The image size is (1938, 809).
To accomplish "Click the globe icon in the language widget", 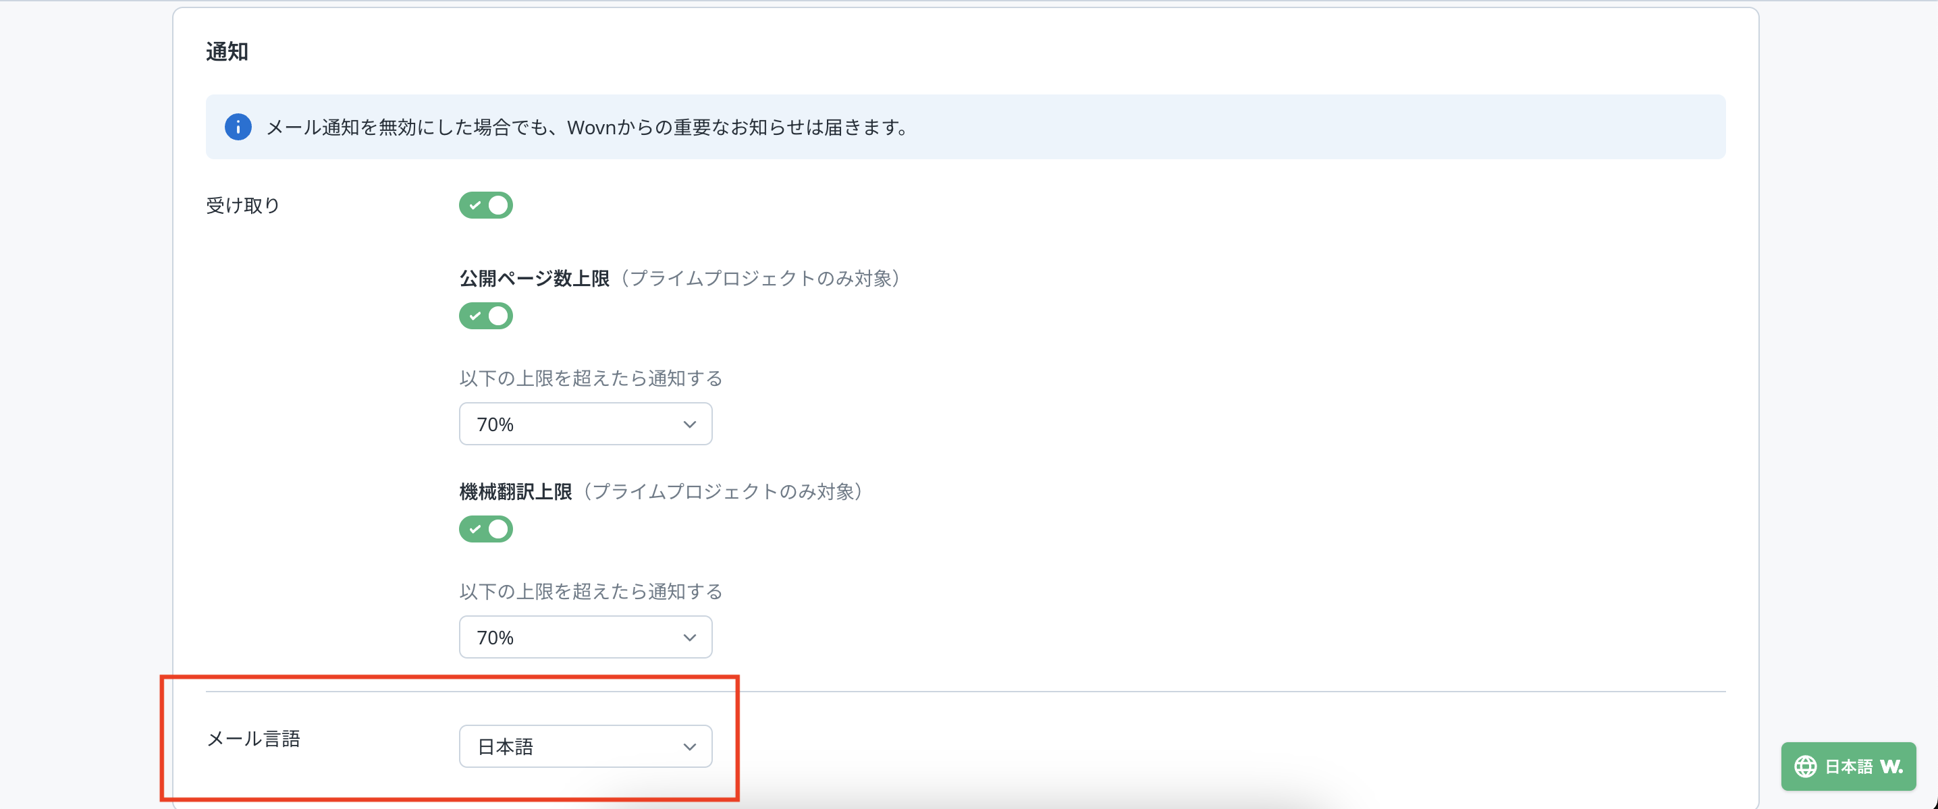I will point(1805,766).
